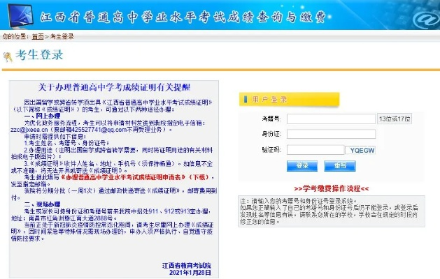Focus the 身份证 input field
Image resolution: width=440 pixels, height=279 pixels.
[331, 133]
